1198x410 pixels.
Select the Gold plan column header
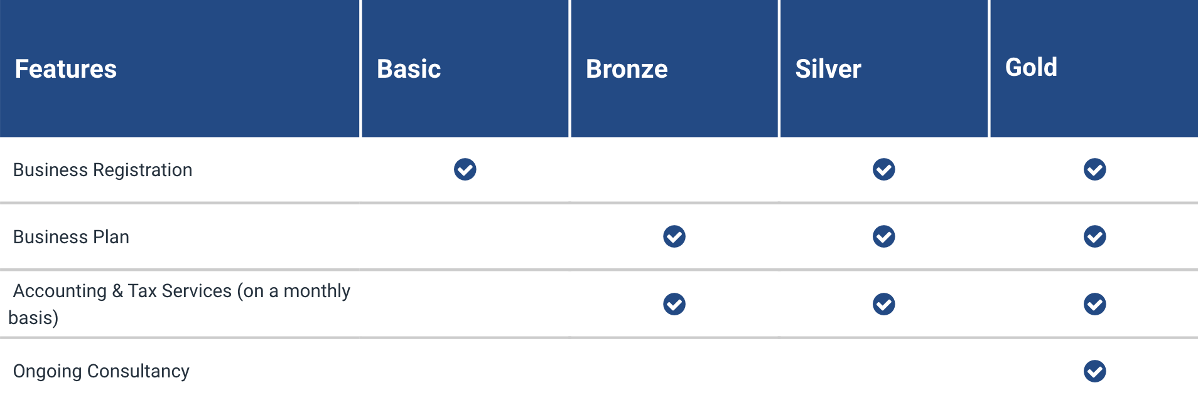coord(1031,68)
